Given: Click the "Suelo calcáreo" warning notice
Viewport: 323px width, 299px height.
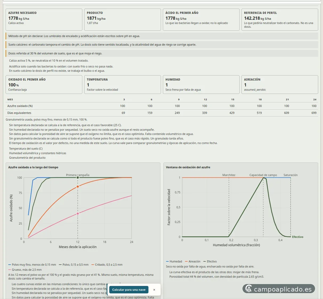Looking at the screenshot, I should (x=162, y=45).
